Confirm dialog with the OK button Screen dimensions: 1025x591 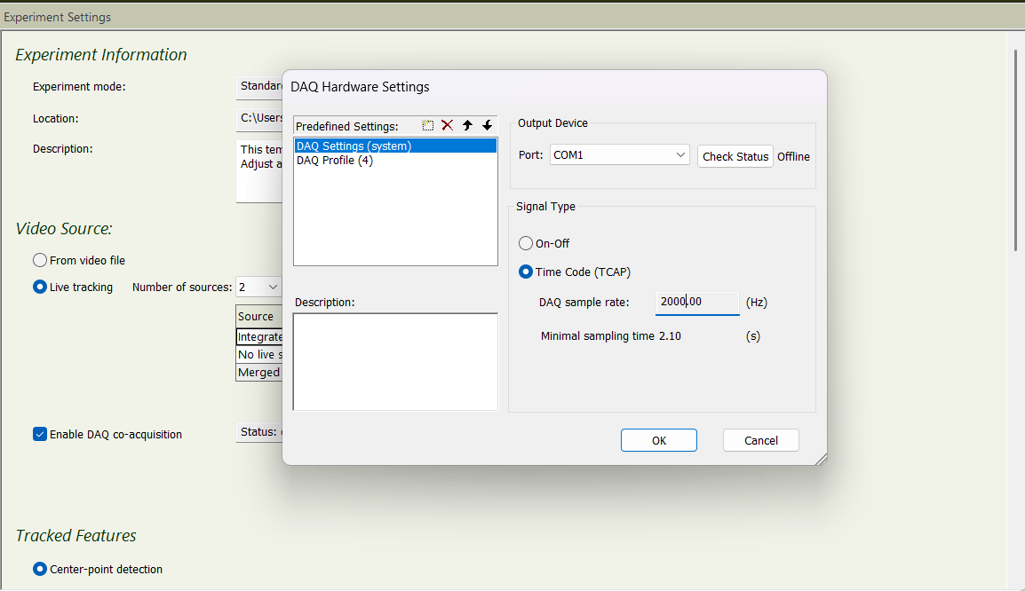pos(658,440)
